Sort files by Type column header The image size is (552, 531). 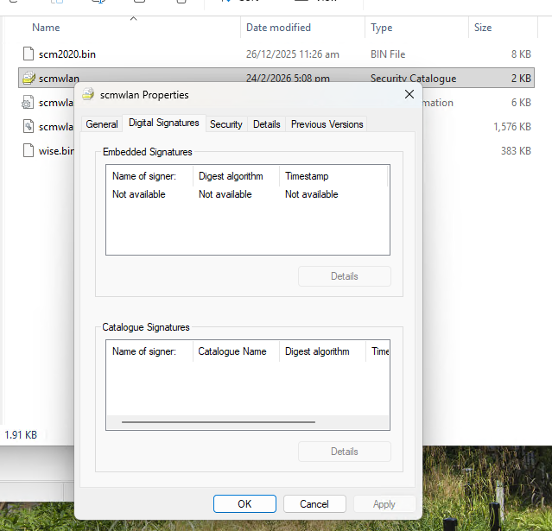[x=417, y=28]
